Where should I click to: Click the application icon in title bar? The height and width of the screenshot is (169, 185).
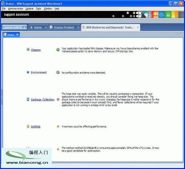coord(3,4)
